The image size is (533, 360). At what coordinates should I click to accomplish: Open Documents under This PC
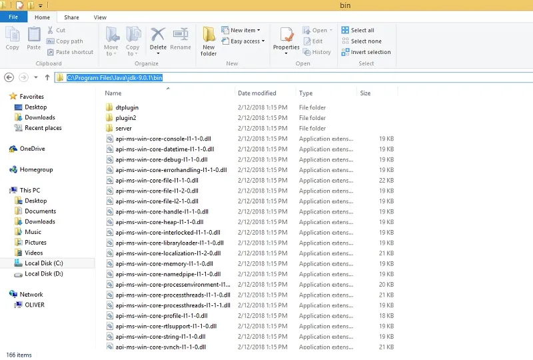point(35,211)
